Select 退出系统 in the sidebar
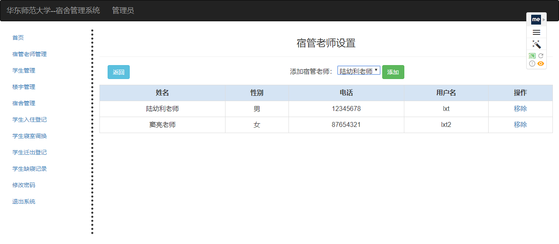 (24, 201)
